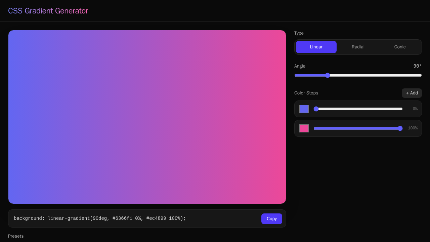Click the Angle label
430x242 pixels.
click(x=300, y=66)
